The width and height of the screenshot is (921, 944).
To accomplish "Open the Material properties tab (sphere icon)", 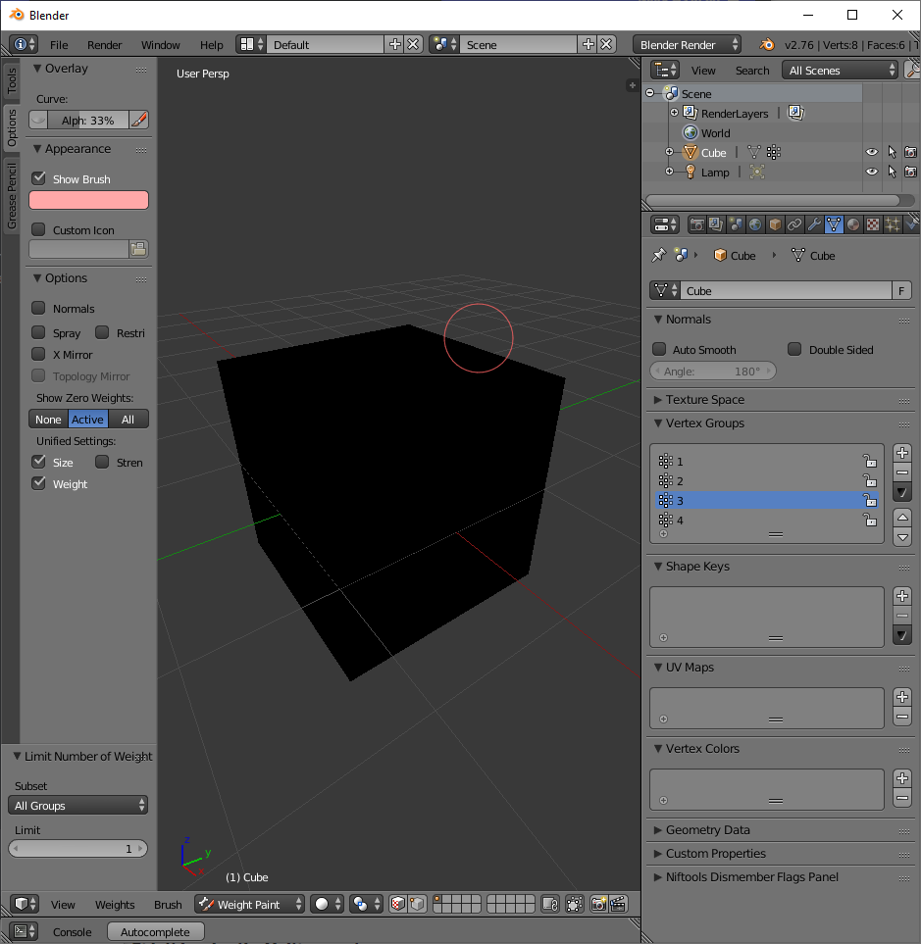I will pyautogui.click(x=853, y=224).
